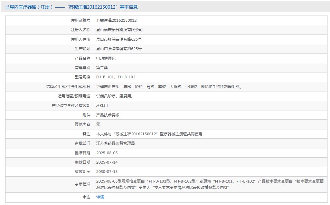The width and height of the screenshot is (330, 205).
Task: Select the expiry date 2030-07-13
Action: (x=107, y=172)
